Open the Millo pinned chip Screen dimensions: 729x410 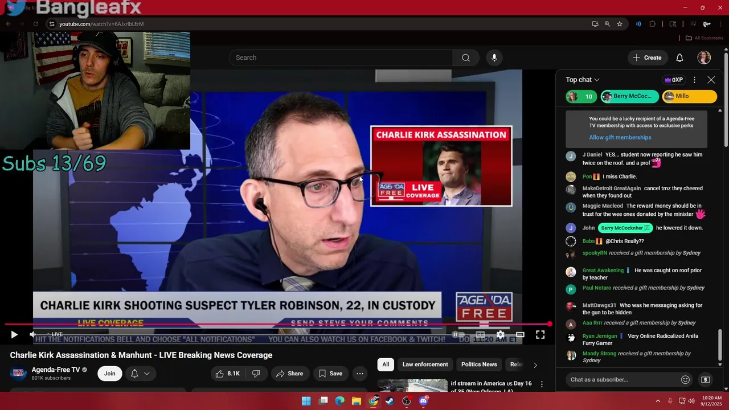click(x=689, y=96)
